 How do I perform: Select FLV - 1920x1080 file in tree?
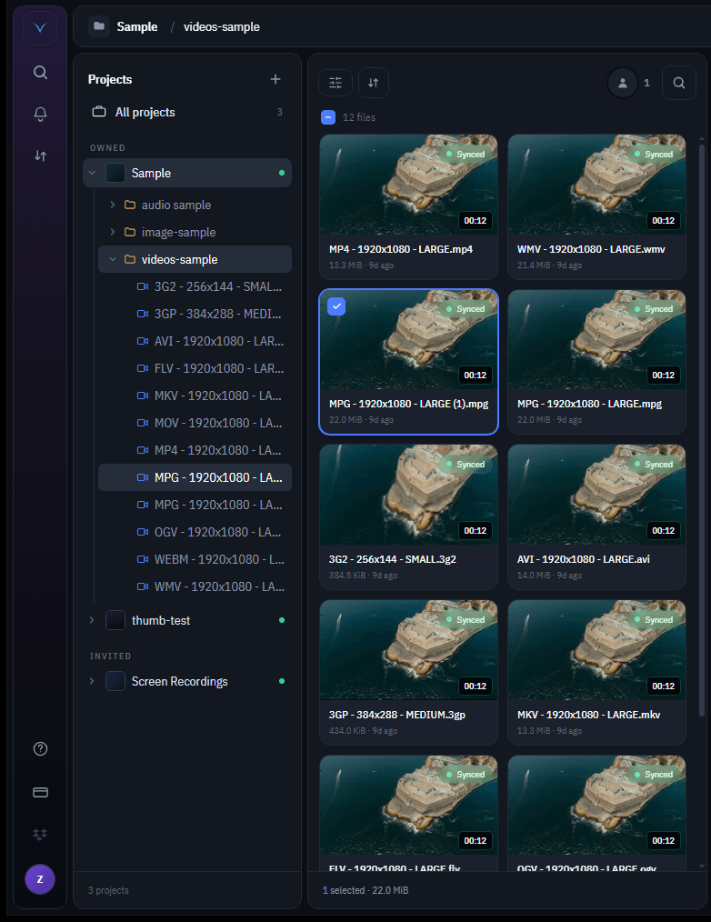coord(195,368)
